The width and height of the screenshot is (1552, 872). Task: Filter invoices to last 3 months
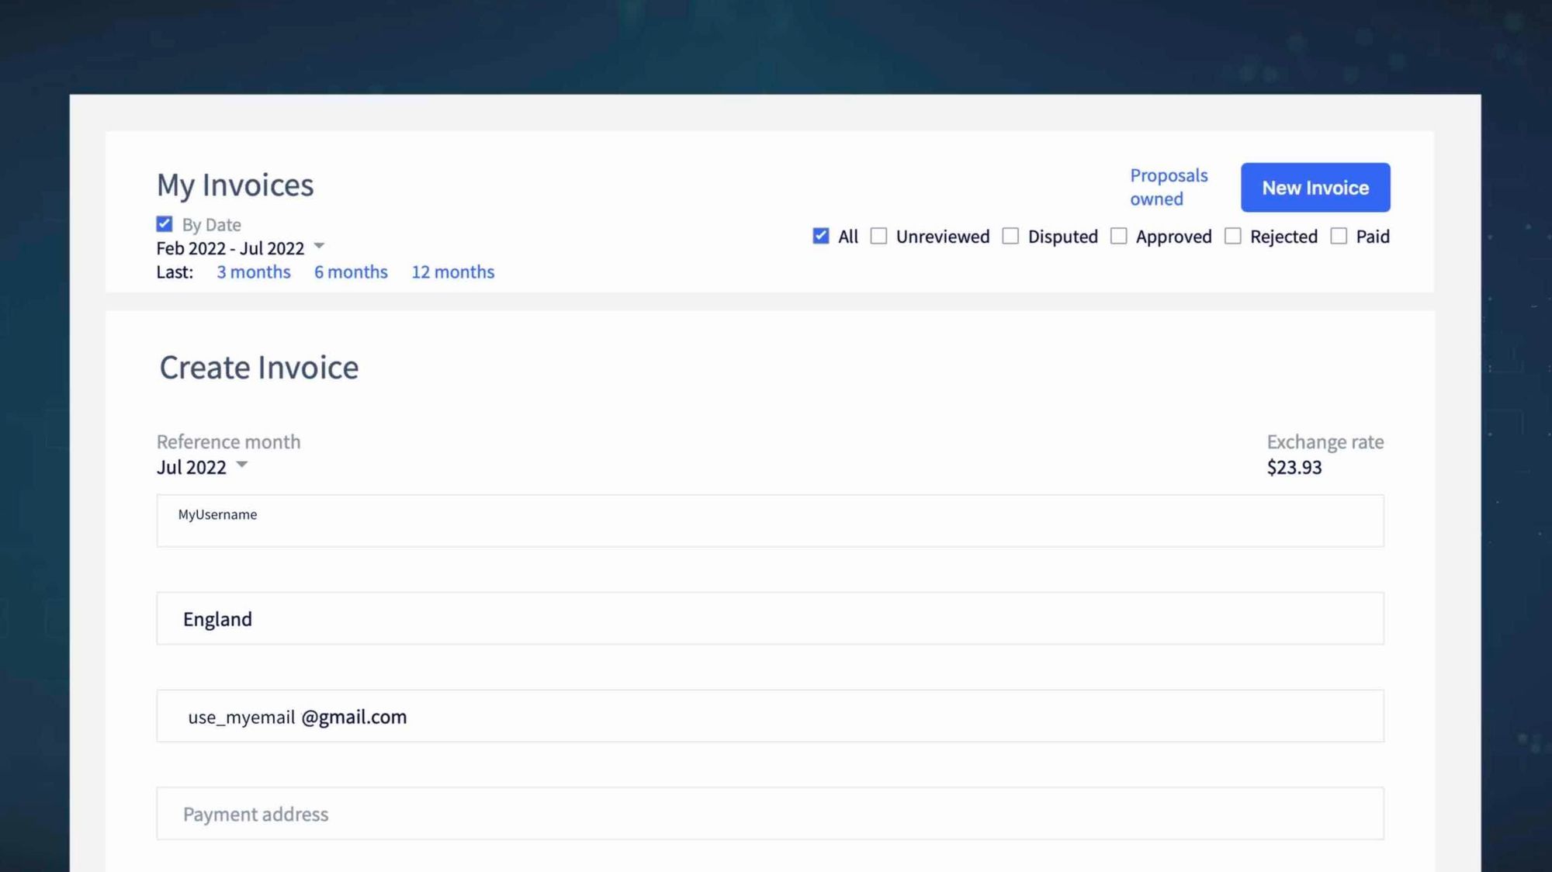tap(254, 272)
